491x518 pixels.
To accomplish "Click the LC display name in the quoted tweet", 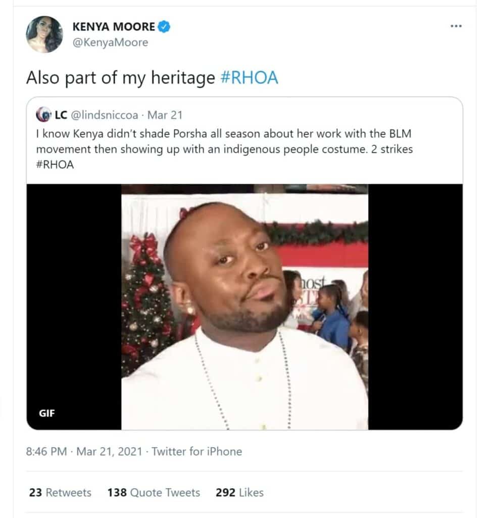I will click(x=61, y=115).
